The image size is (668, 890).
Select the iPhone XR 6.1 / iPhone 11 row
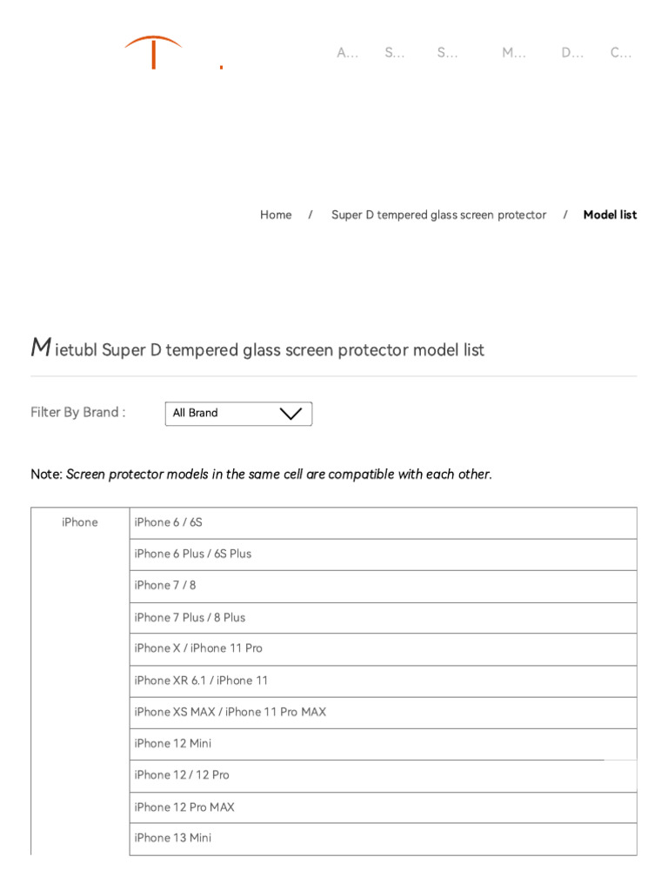click(201, 681)
